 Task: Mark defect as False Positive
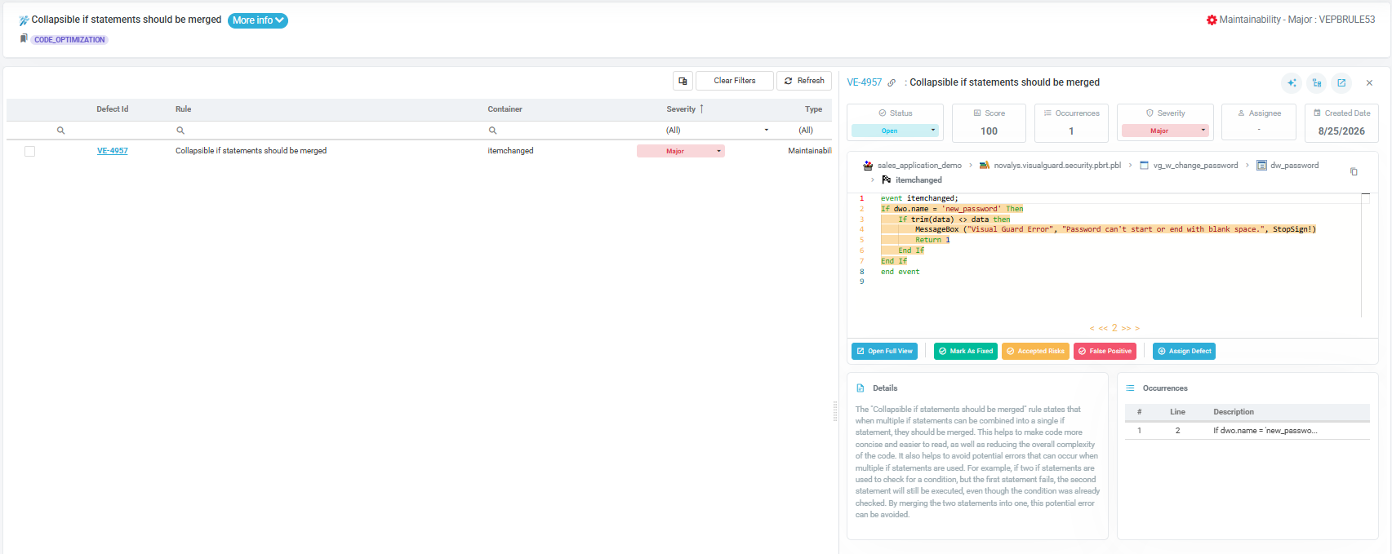click(x=1105, y=351)
